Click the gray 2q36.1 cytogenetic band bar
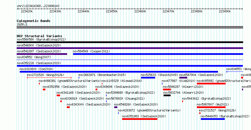The image size is (251, 130). pos(130,27)
